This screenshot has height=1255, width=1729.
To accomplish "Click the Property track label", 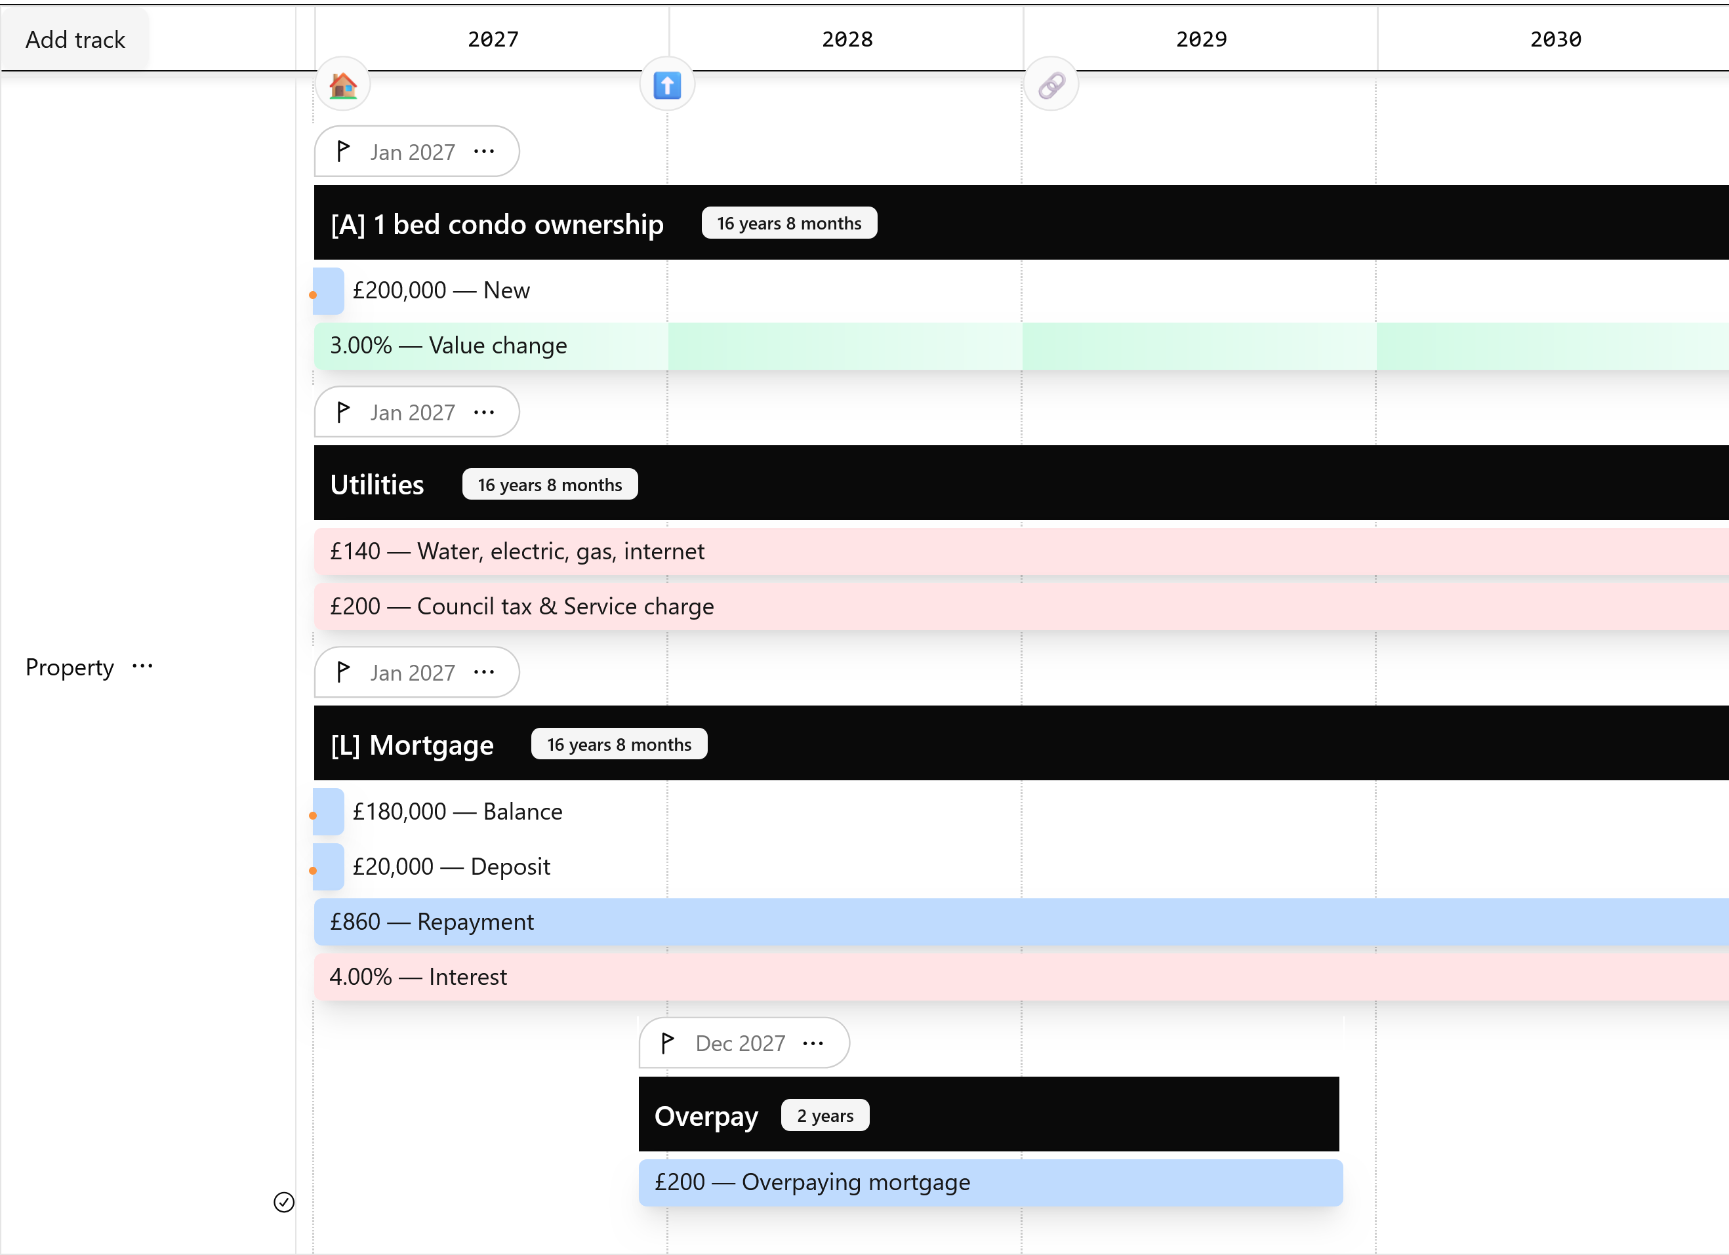I will pos(70,667).
